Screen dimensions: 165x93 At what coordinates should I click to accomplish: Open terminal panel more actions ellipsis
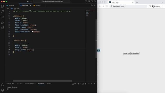coord(89,84)
